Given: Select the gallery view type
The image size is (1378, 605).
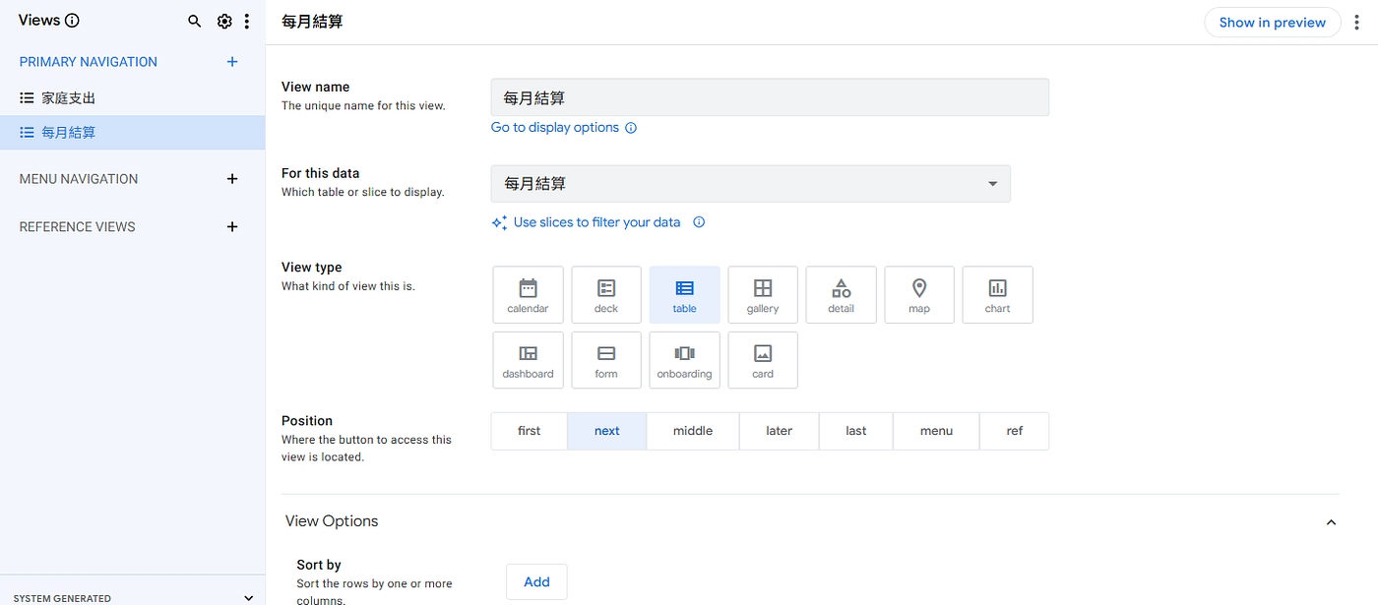Looking at the screenshot, I should click(763, 295).
